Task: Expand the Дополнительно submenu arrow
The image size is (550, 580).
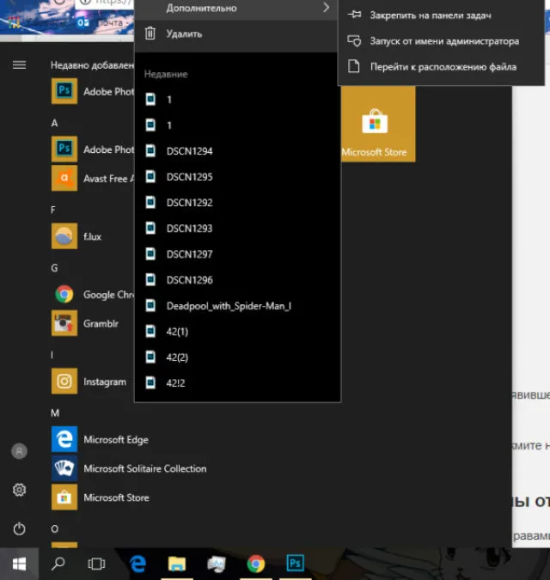Action: (x=326, y=8)
